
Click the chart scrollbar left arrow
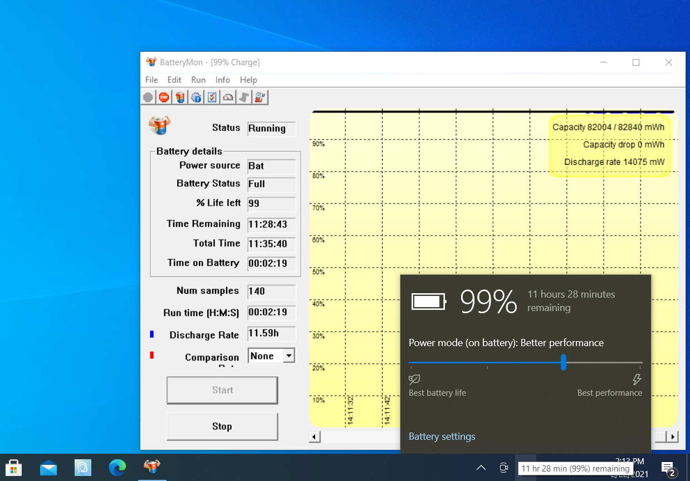pos(315,437)
